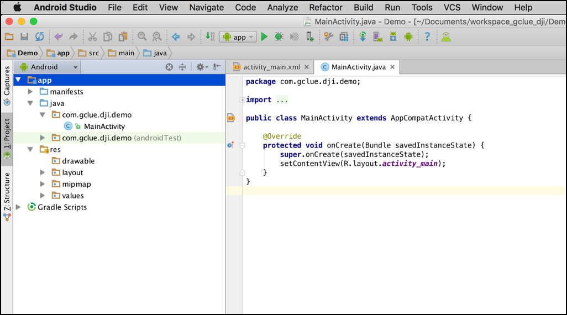Click the Help question mark icon

[427, 37]
